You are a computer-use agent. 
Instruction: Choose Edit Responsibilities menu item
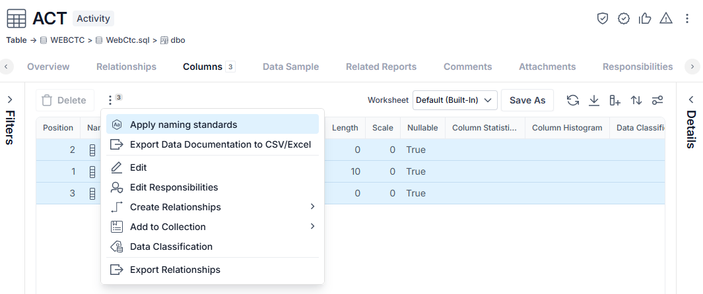click(212, 187)
